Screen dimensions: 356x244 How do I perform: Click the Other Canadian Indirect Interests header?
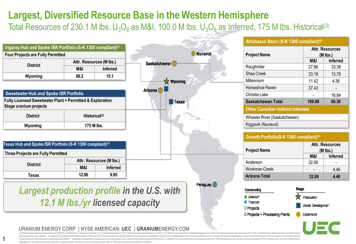(296, 109)
